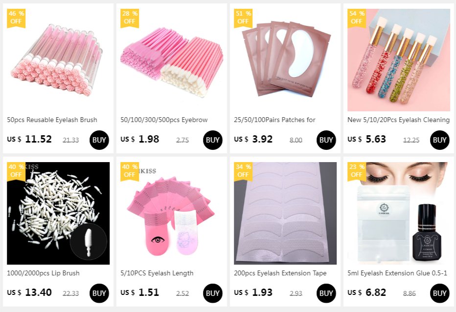Click BUY for the 50/100/300/500pcs Eyebrow item

(212, 140)
